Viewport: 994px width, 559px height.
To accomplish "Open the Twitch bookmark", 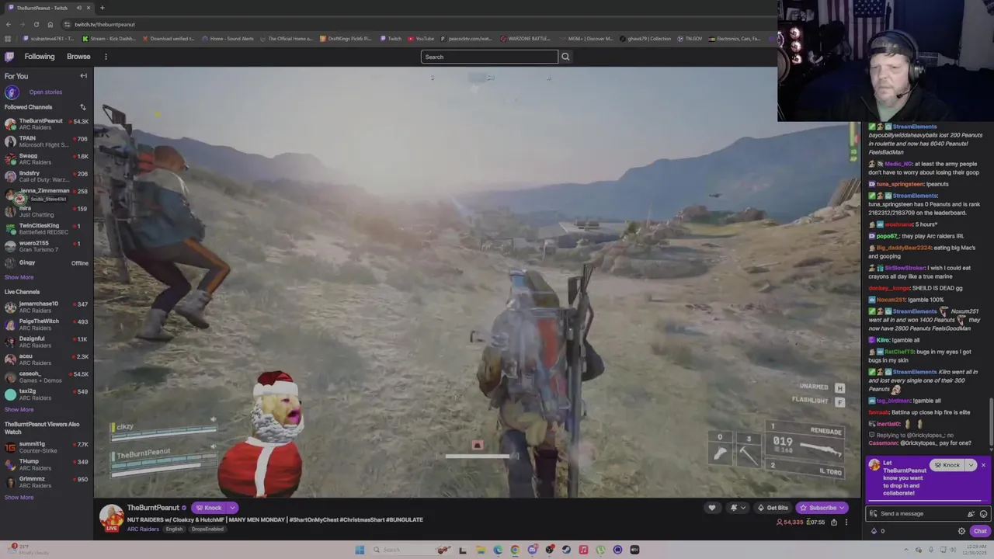I will pos(391,39).
